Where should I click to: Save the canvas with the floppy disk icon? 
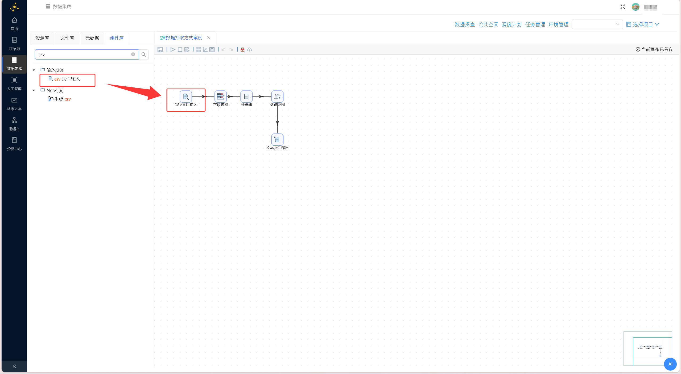pyautogui.click(x=160, y=49)
